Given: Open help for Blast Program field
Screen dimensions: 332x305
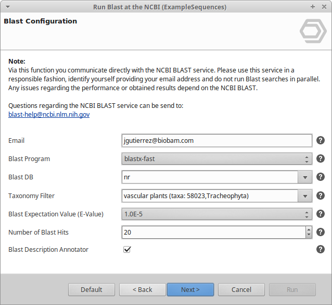Looking at the screenshot, I should [x=321, y=158].
